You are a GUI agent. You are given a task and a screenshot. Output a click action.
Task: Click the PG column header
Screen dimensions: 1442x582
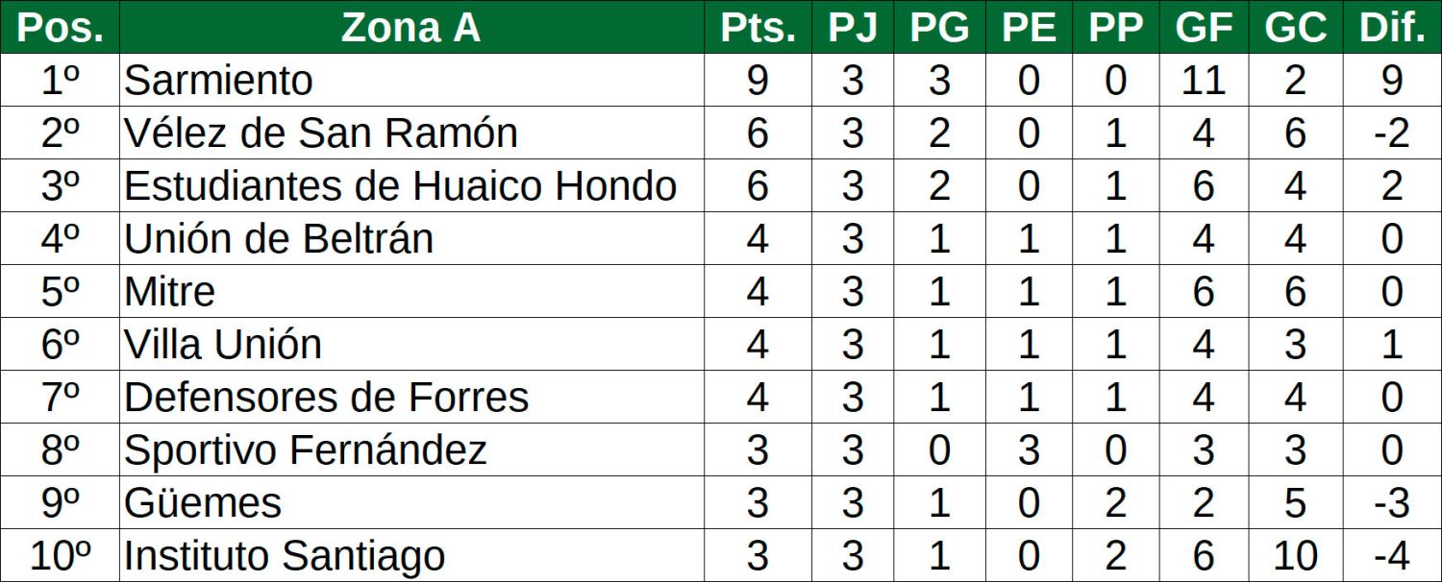(939, 28)
